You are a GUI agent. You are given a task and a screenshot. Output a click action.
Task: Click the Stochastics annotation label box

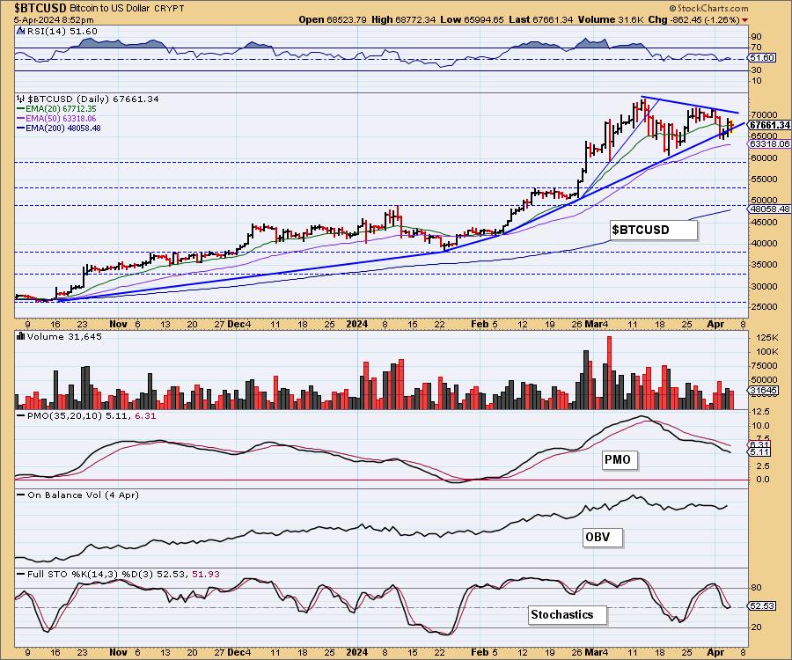pyautogui.click(x=568, y=614)
